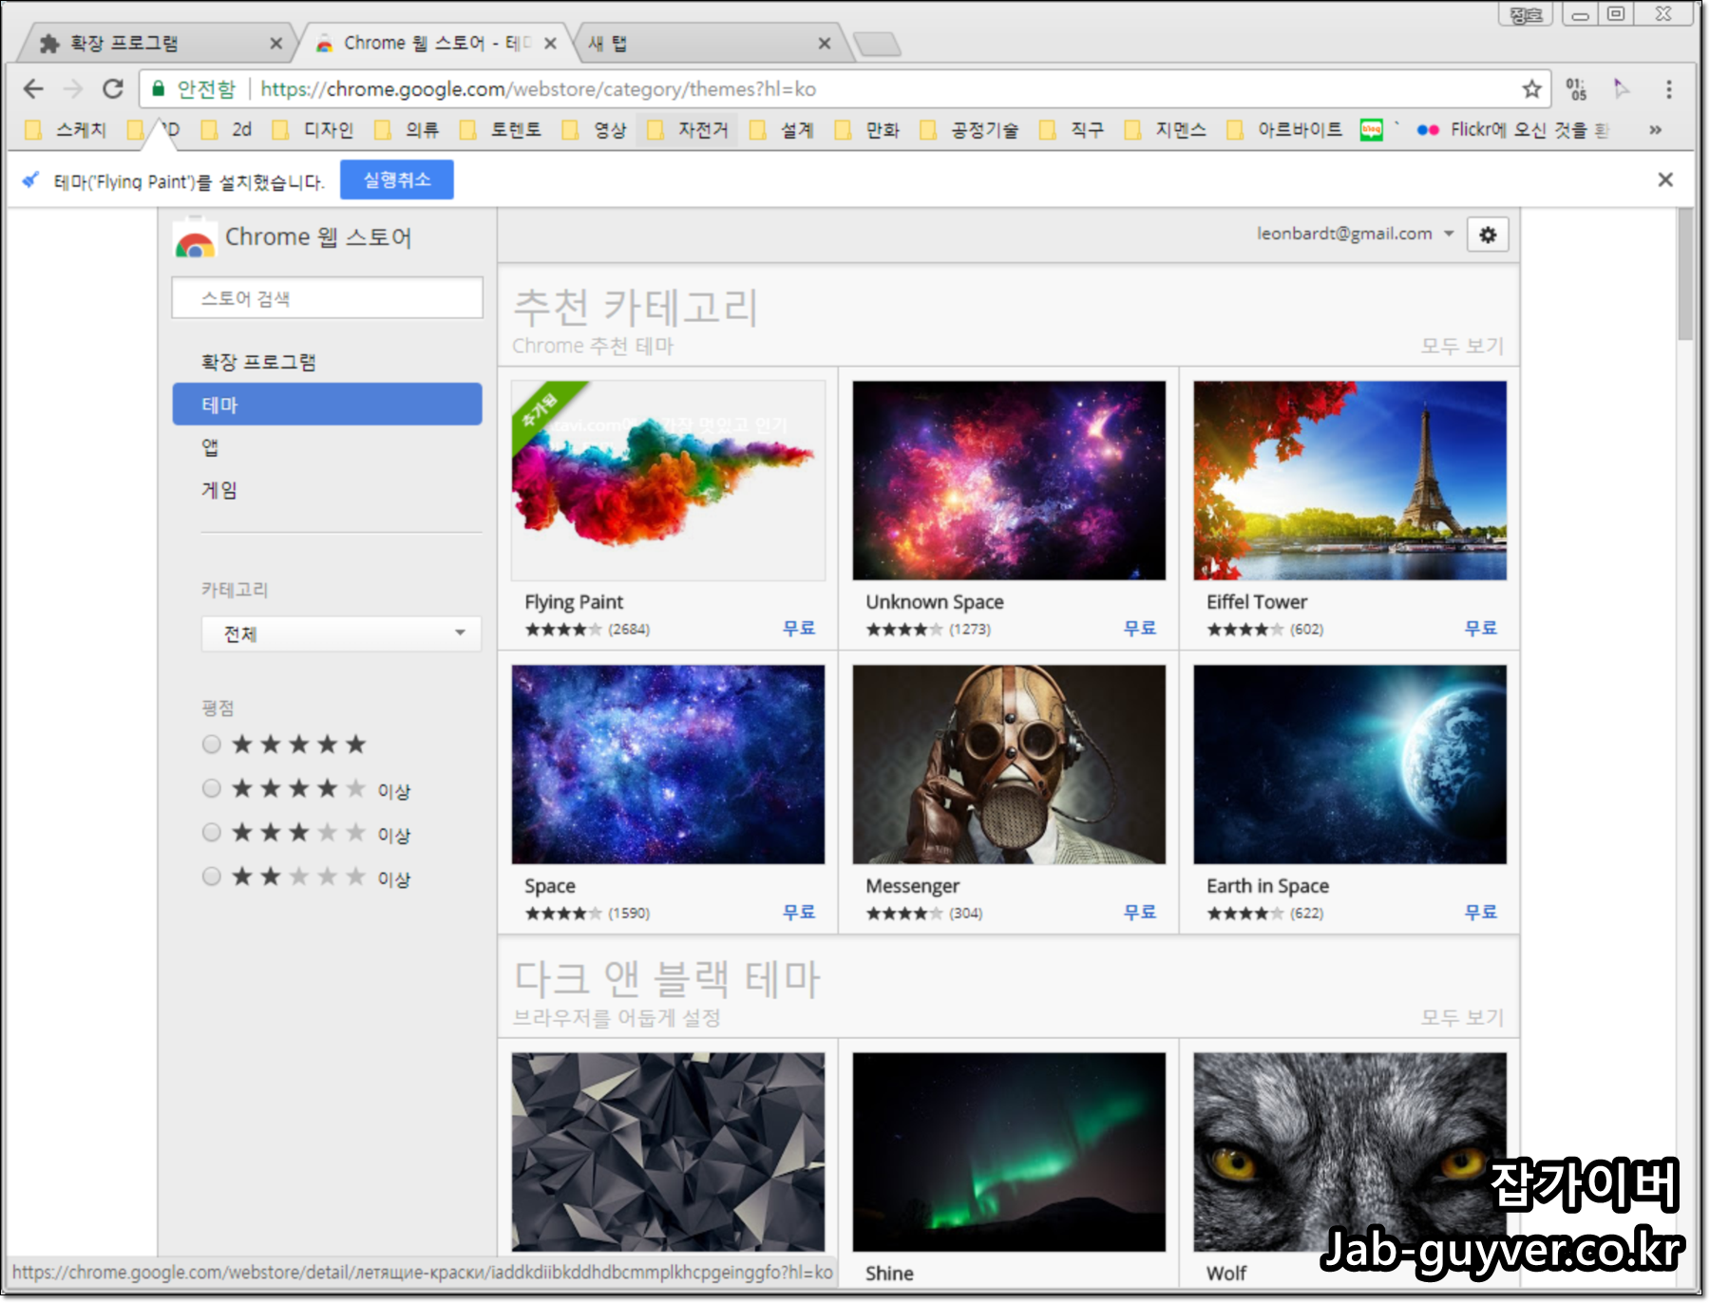
Task: Open the 디자인 bookmark folder
Action: point(313,130)
